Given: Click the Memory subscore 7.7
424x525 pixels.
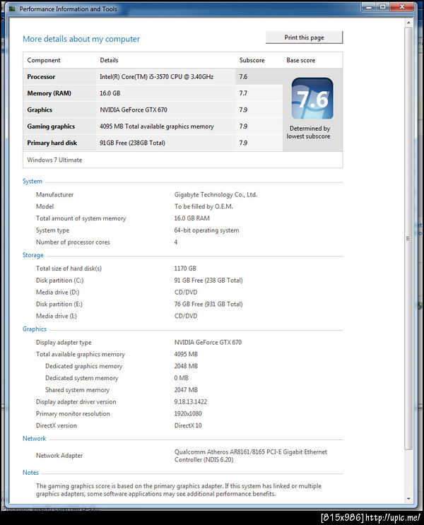Looking at the screenshot, I should (243, 93).
